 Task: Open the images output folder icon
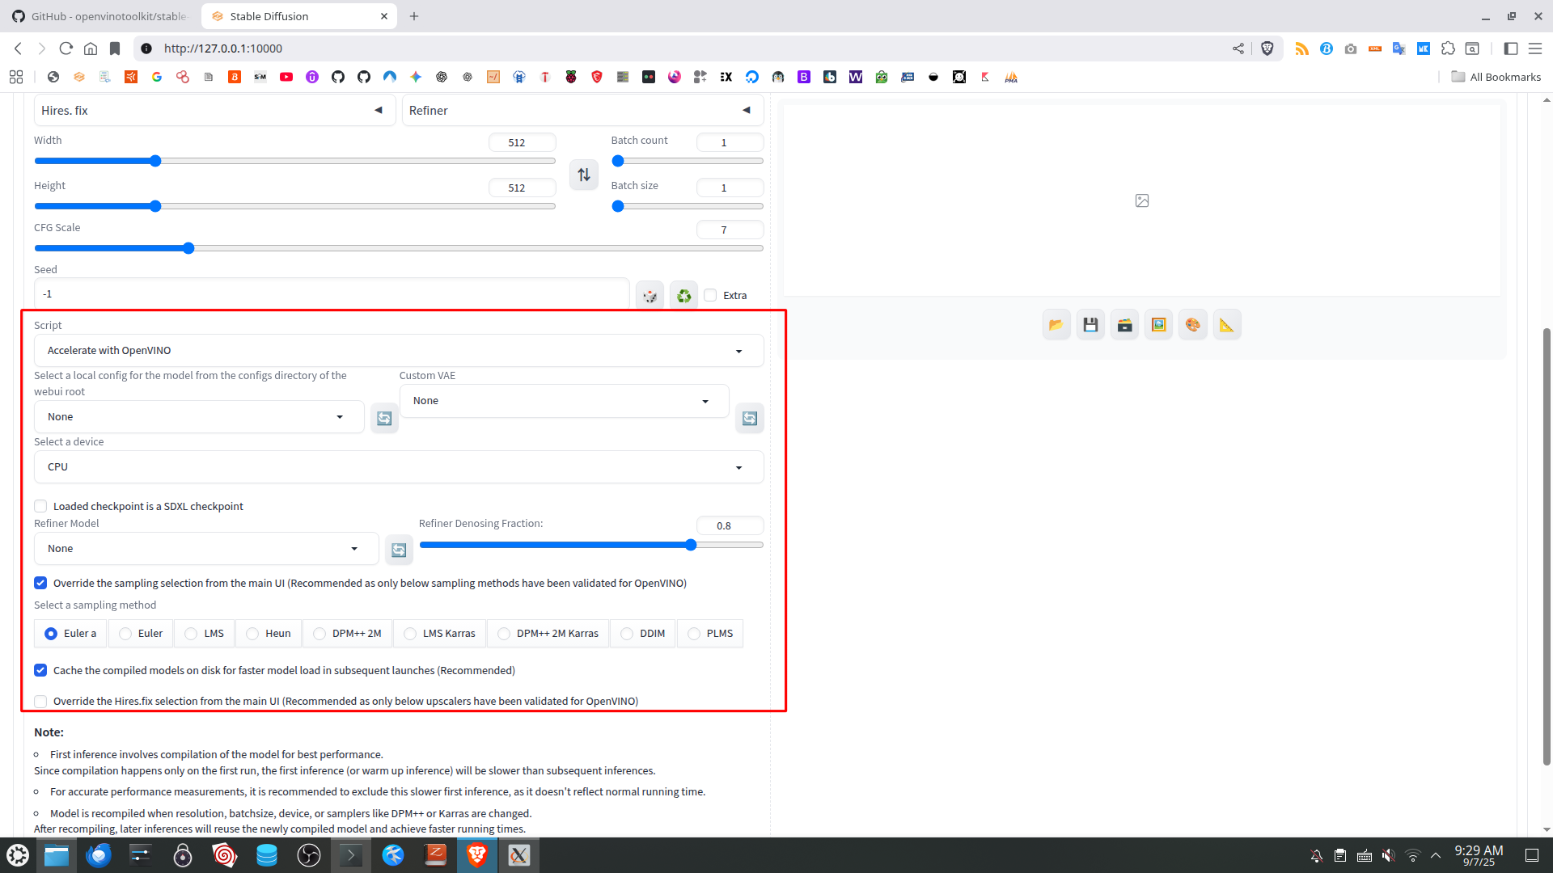pyautogui.click(x=1056, y=325)
